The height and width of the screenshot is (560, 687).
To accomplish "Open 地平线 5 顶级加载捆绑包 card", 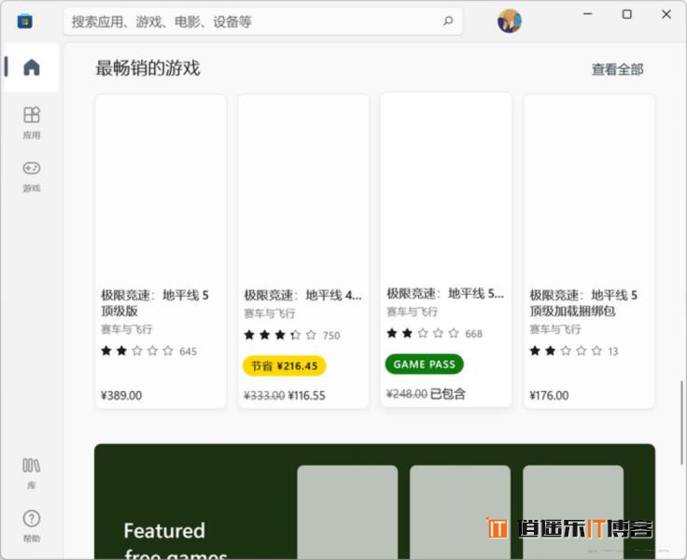I will (x=589, y=251).
